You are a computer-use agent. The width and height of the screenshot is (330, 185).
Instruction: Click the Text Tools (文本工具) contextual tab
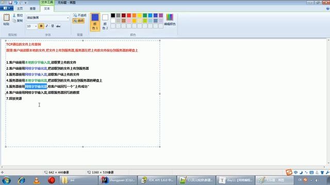47,2
